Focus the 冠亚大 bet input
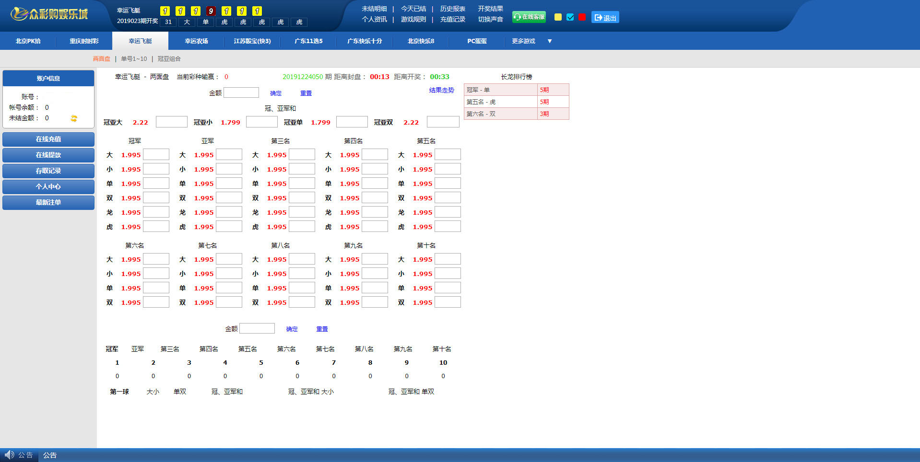Viewport: 920px width, 462px height. [172, 122]
